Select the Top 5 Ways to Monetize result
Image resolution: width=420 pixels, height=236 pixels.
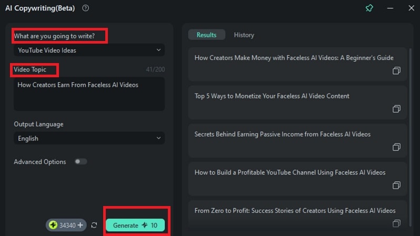pyautogui.click(x=272, y=96)
